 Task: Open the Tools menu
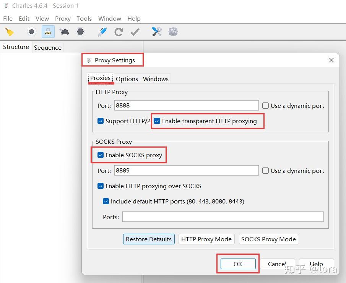pyautogui.click(x=84, y=18)
